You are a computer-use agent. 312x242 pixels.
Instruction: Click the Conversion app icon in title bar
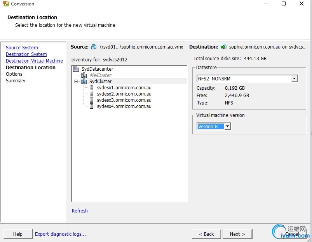[6, 3]
